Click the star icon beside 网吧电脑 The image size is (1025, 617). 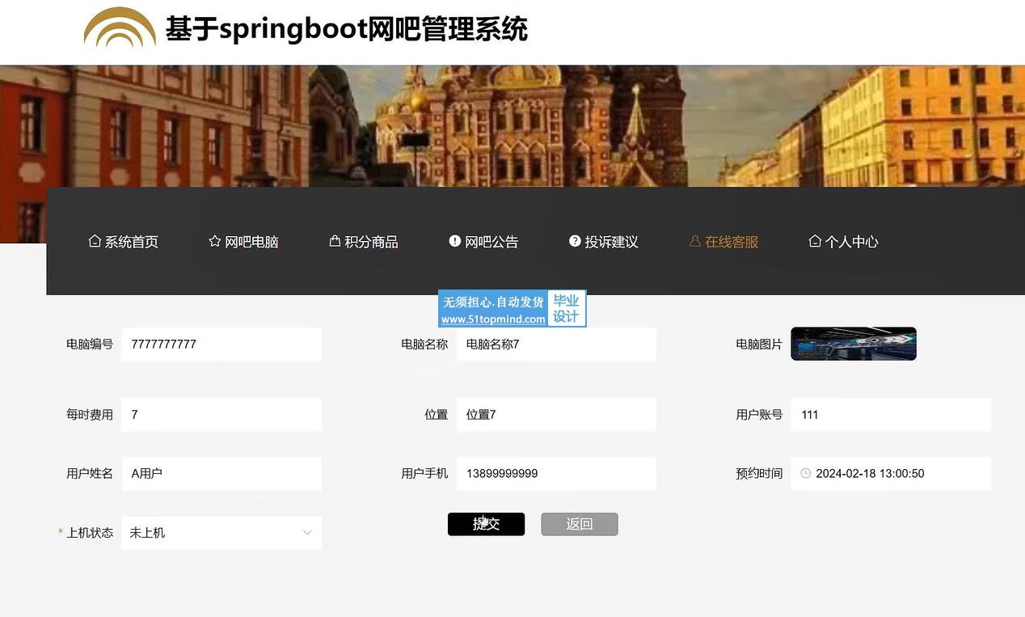(214, 241)
